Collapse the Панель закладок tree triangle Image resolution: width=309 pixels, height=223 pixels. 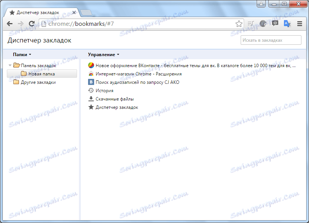(x=10, y=65)
